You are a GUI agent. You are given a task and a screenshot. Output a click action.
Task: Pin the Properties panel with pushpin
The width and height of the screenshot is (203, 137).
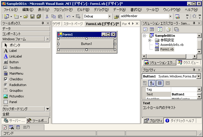pyautogui.click(x=194, y=70)
